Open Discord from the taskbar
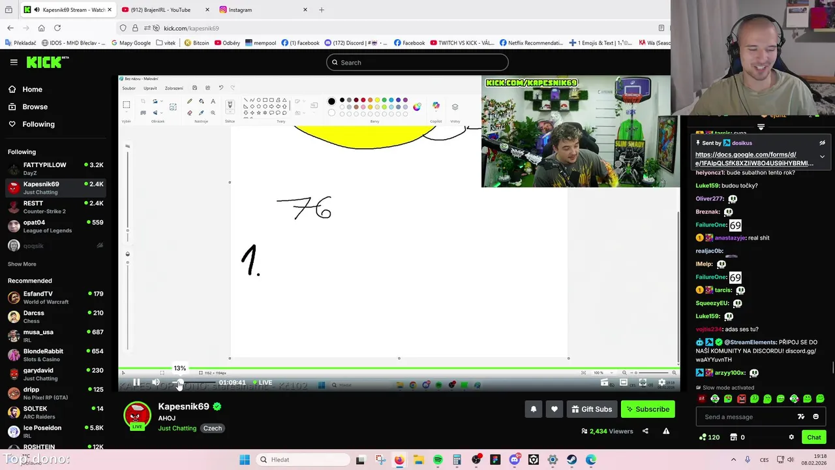 [514, 460]
